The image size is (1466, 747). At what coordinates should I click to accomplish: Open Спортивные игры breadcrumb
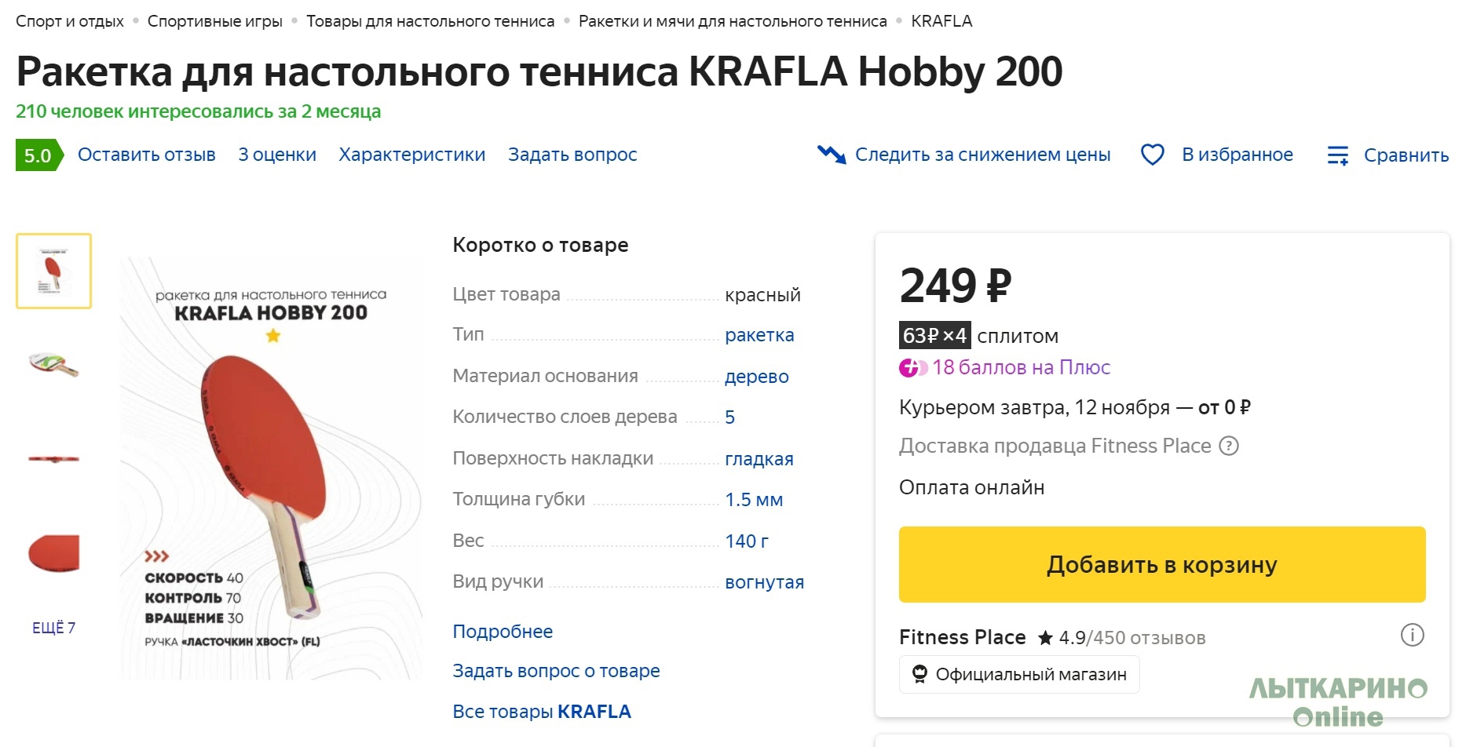[215, 21]
